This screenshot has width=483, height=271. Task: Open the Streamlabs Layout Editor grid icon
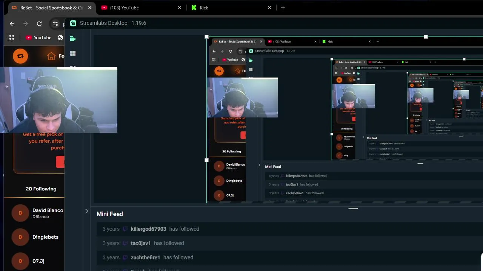click(x=73, y=53)
